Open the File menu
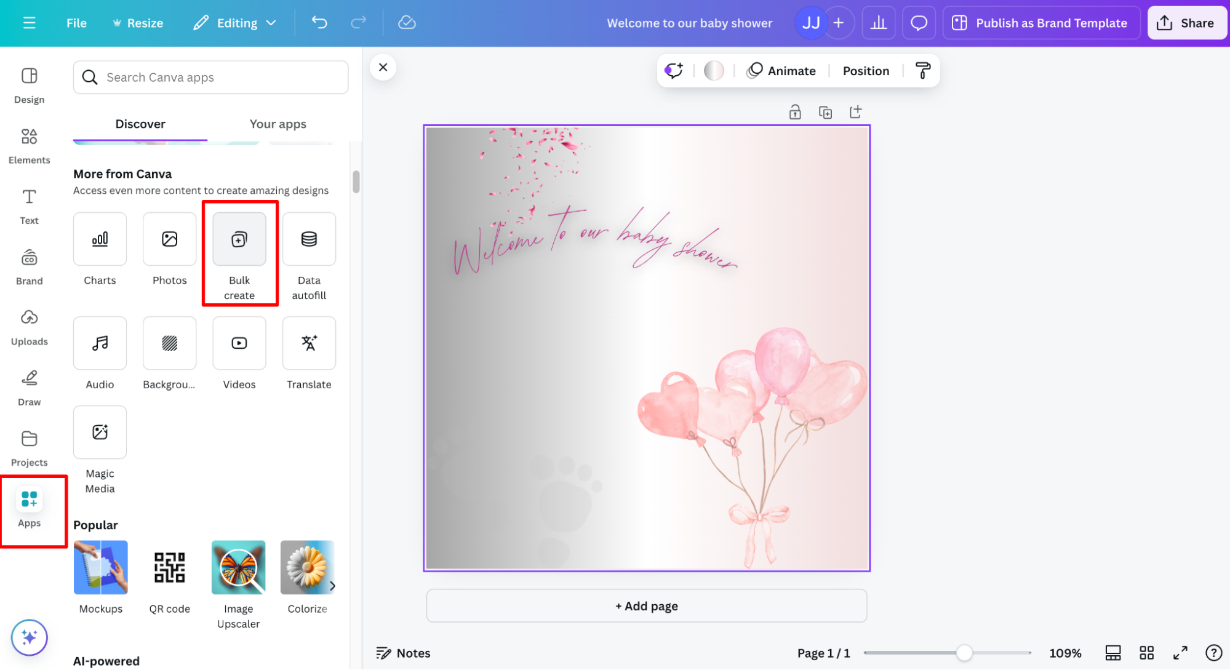1230x670 pixels. [76, 23]
